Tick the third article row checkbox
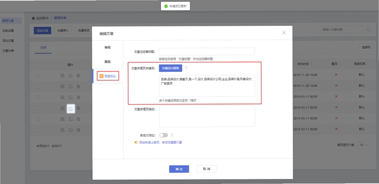The image size is (379, 184). 38,97
